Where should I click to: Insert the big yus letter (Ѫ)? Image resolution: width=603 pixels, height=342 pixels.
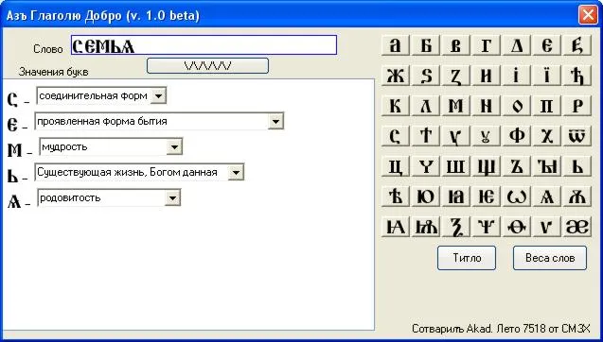(577, 197)
